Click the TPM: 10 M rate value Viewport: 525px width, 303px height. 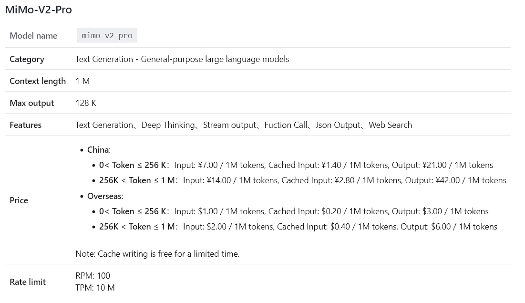point(95,288)
